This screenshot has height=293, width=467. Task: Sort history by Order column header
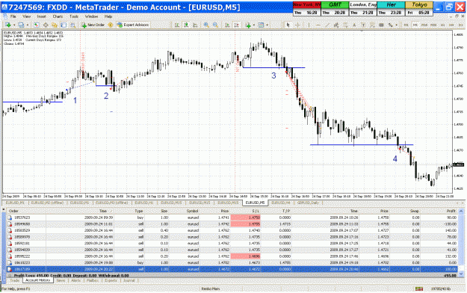point(13,211)
